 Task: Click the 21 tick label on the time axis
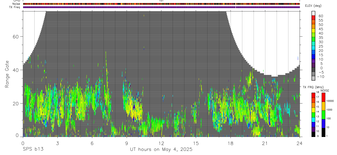pos(265,143)
